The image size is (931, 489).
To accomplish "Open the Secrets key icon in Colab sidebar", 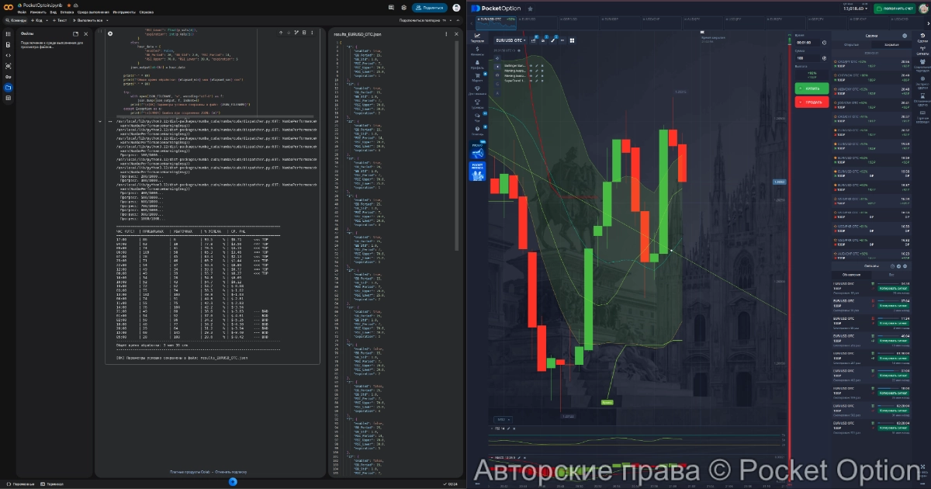I will (9, 77).
